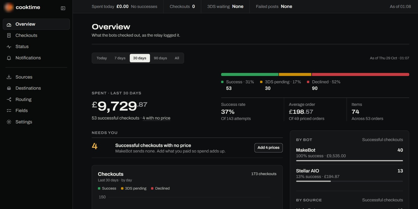The width and height of the screenshot is (418, 209).
Task: Collapse the sidebar with the panel icon
Action: click(63, 8)
